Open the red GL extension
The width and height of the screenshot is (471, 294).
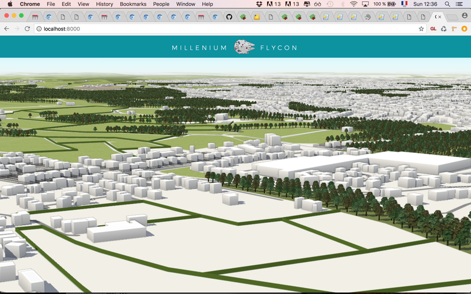(x=433, y=28)
